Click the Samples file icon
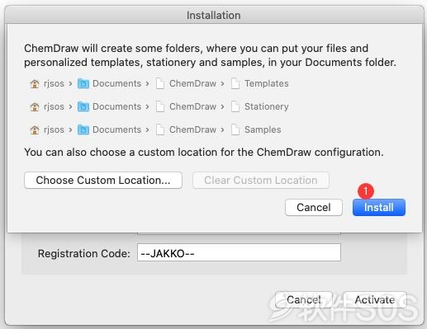The height and width of the screenshot is (329, 427). coord(235,129)
